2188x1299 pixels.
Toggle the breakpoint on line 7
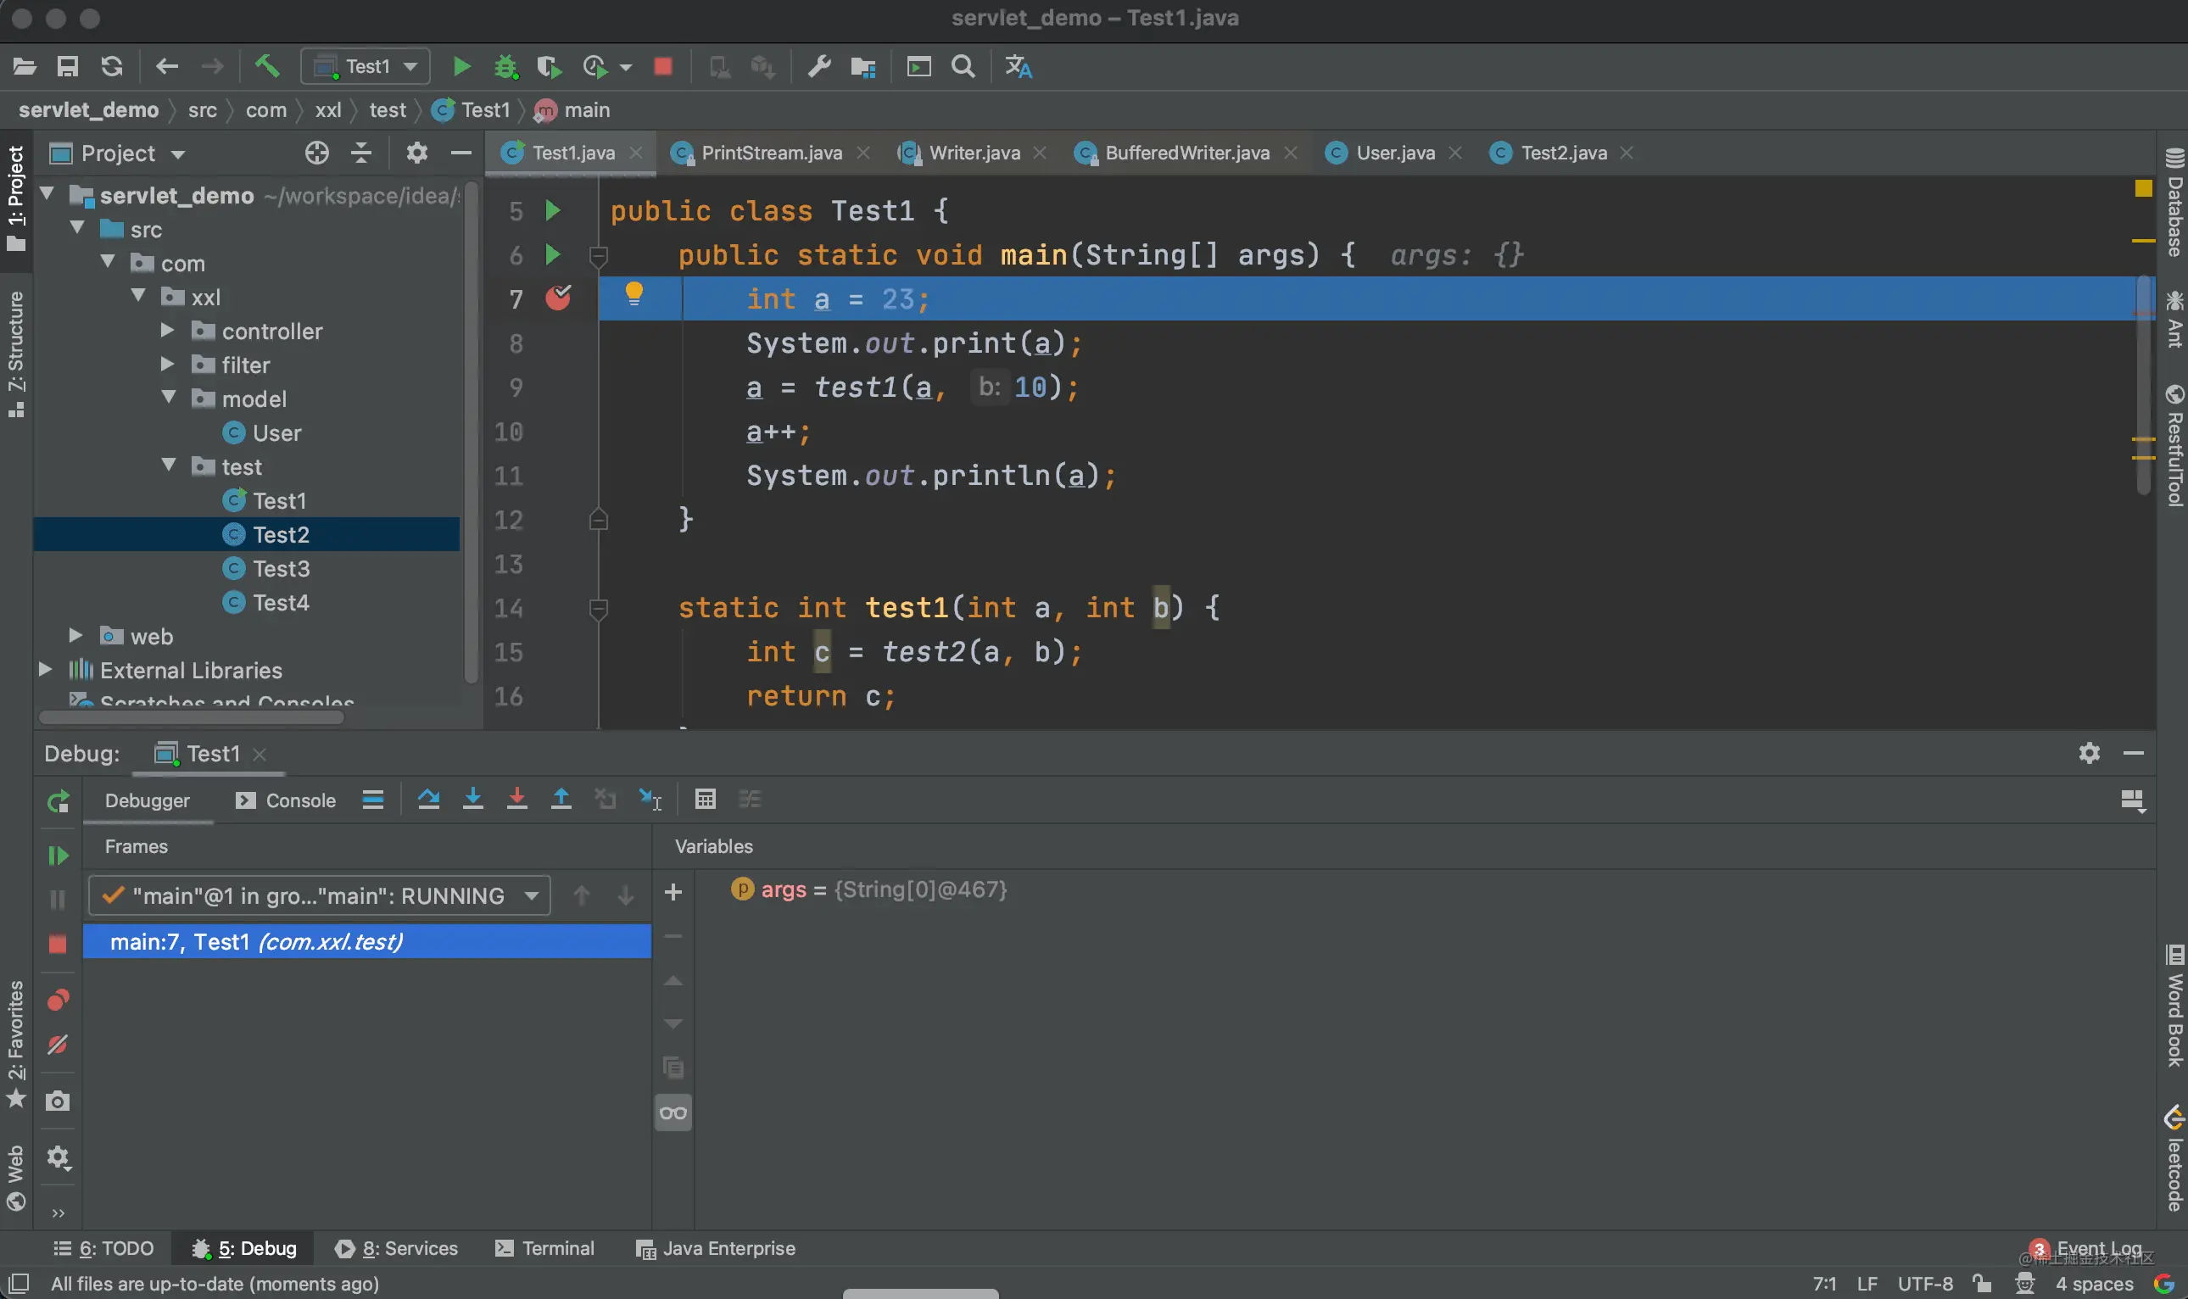pyautogui.click(x=557, y=298)
